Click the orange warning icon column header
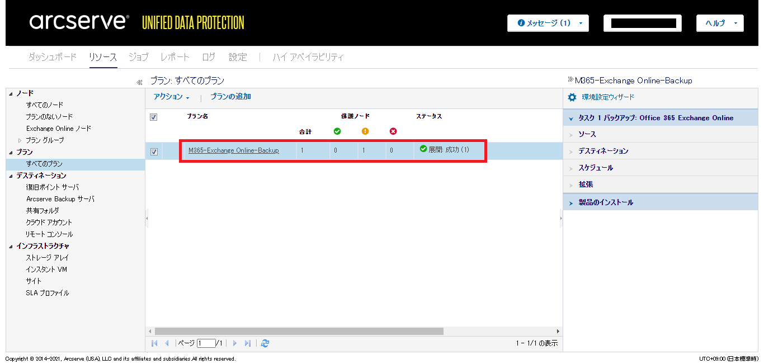Screen dimensions: 764x364 pyautogui.click(x=365, y=131)
